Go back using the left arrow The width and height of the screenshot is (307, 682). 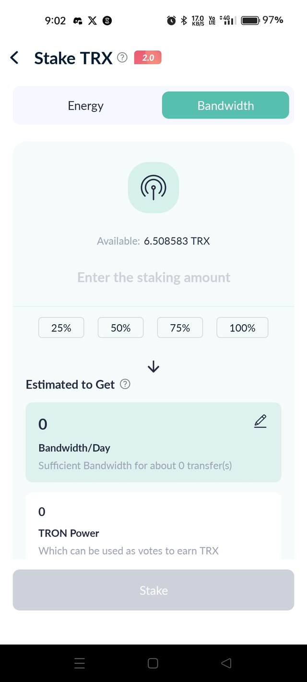14,58
